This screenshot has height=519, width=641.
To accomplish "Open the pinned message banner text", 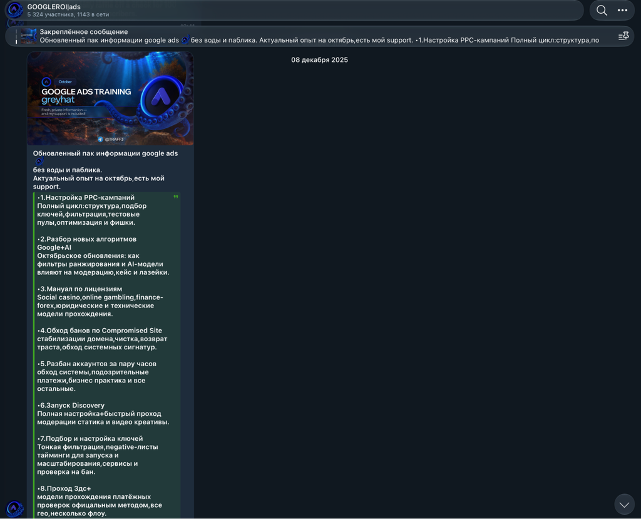I will (x=319, y=36).
